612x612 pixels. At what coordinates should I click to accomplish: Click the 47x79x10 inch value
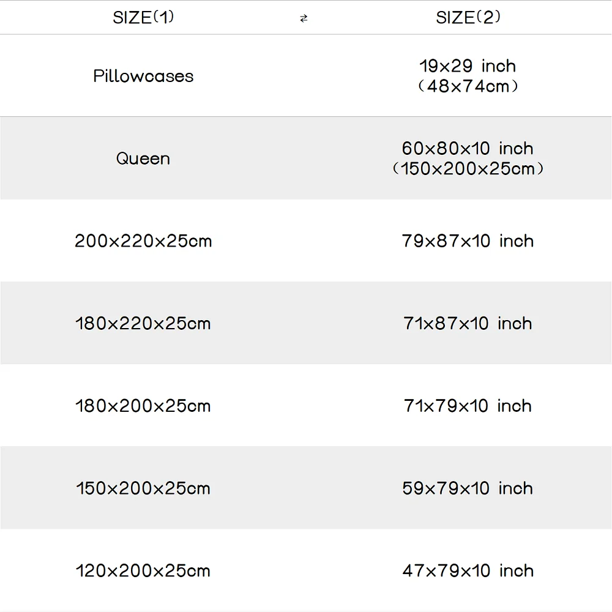468,571
